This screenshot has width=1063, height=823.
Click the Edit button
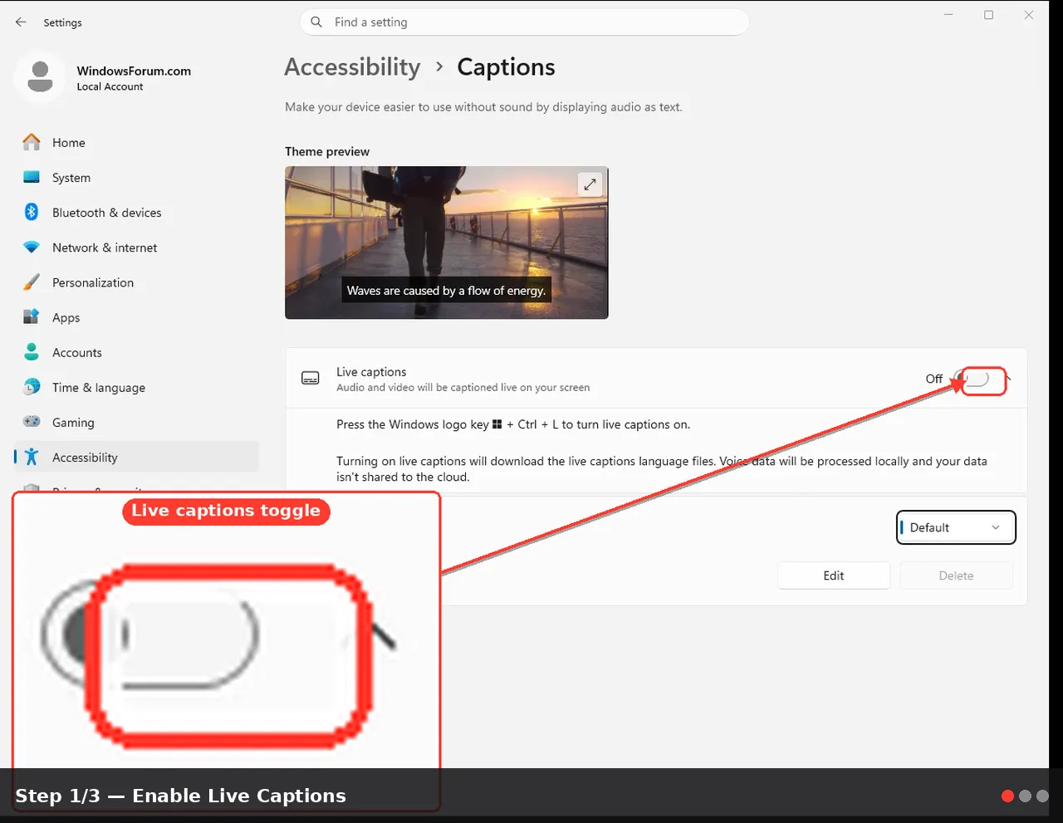click(x=834, y=576)
